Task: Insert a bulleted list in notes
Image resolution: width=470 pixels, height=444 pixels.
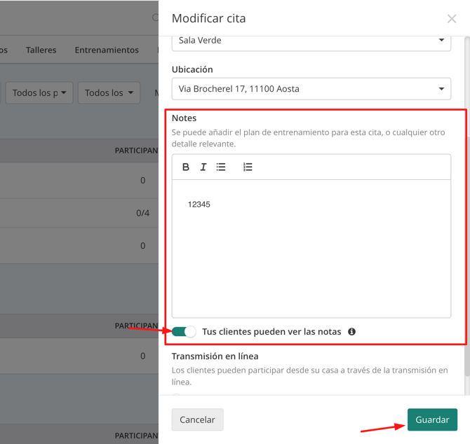Action: click(x=221, y=167)
